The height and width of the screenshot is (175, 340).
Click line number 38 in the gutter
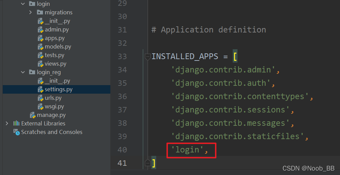(x=123, y=123)
